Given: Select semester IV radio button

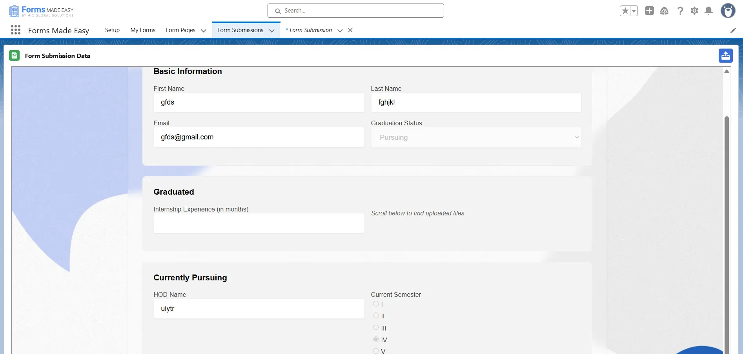Looking at the screenshot, I should [x=376, y=340].
